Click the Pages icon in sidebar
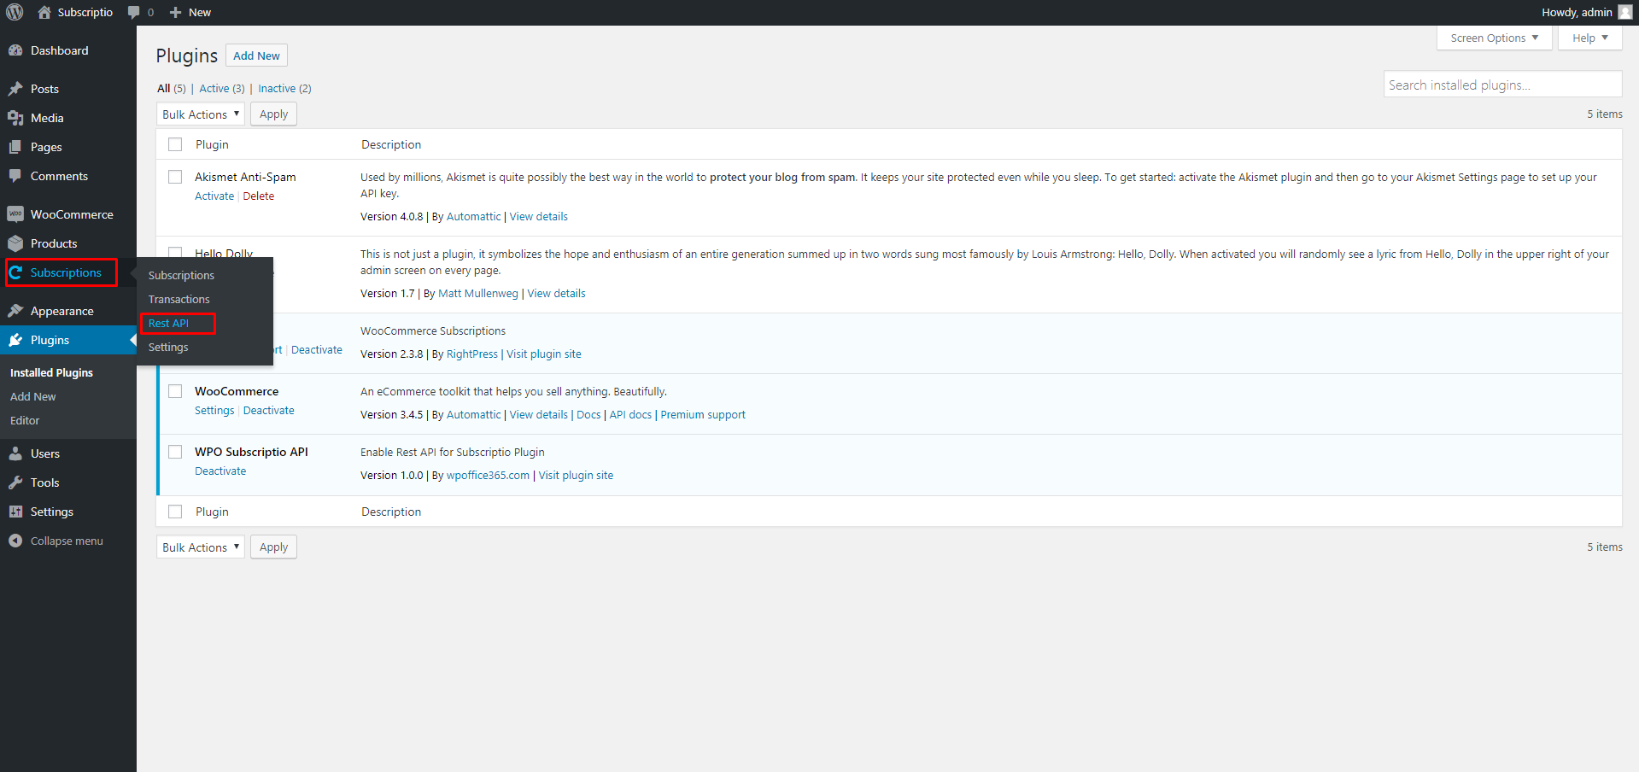The width and height of the screenshot is (1639, 772). (x=15, y=147)
